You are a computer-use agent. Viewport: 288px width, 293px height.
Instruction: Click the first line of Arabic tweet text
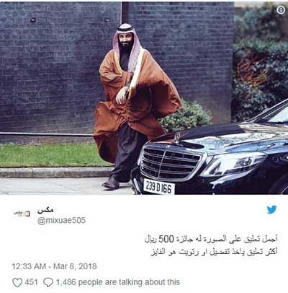coord(211,239)
